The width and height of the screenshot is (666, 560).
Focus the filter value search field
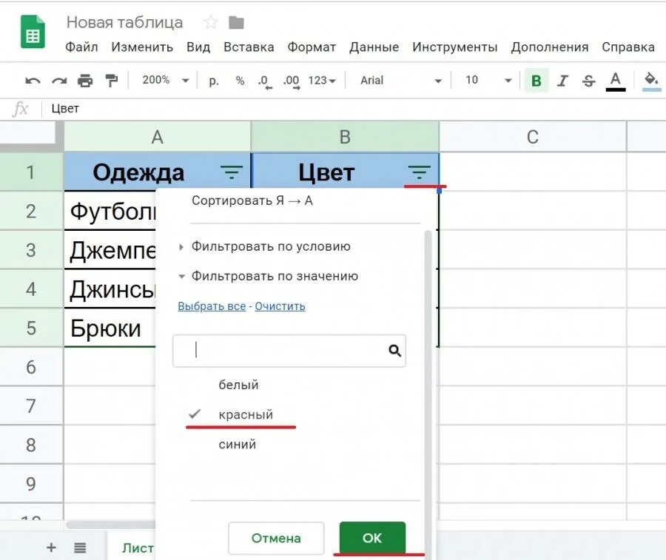(x=289, y=351)
